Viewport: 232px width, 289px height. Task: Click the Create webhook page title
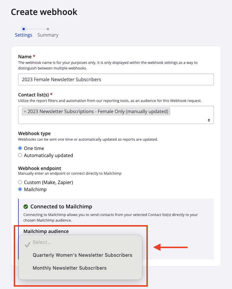click(44, 12)
